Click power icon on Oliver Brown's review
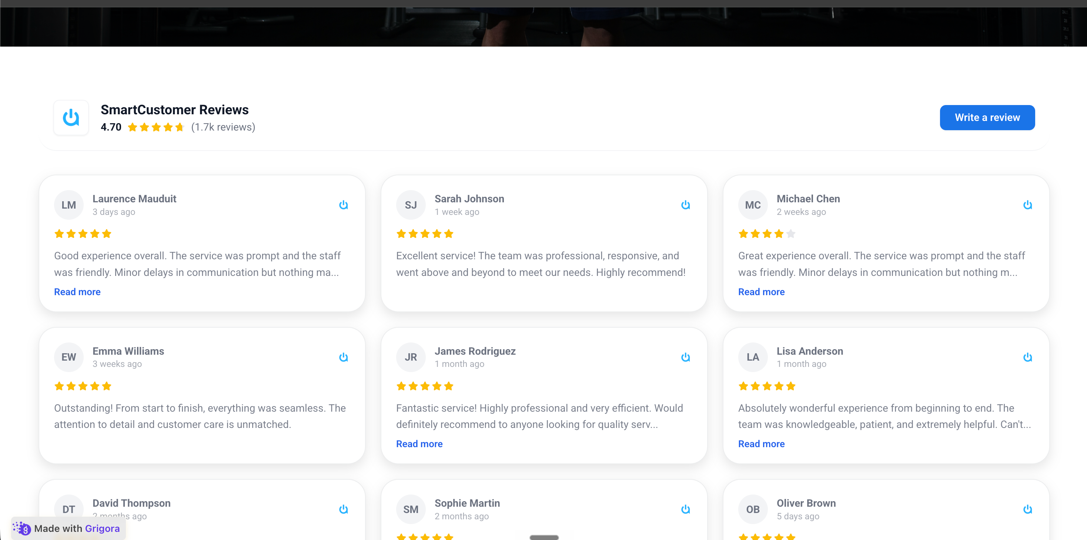This screenshot has width=1087, height=540. tap(1027, 509)
